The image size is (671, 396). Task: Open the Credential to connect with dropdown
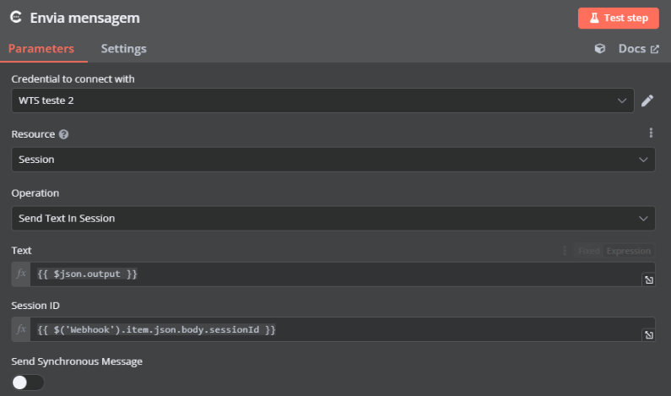click(x=322, y=101)
